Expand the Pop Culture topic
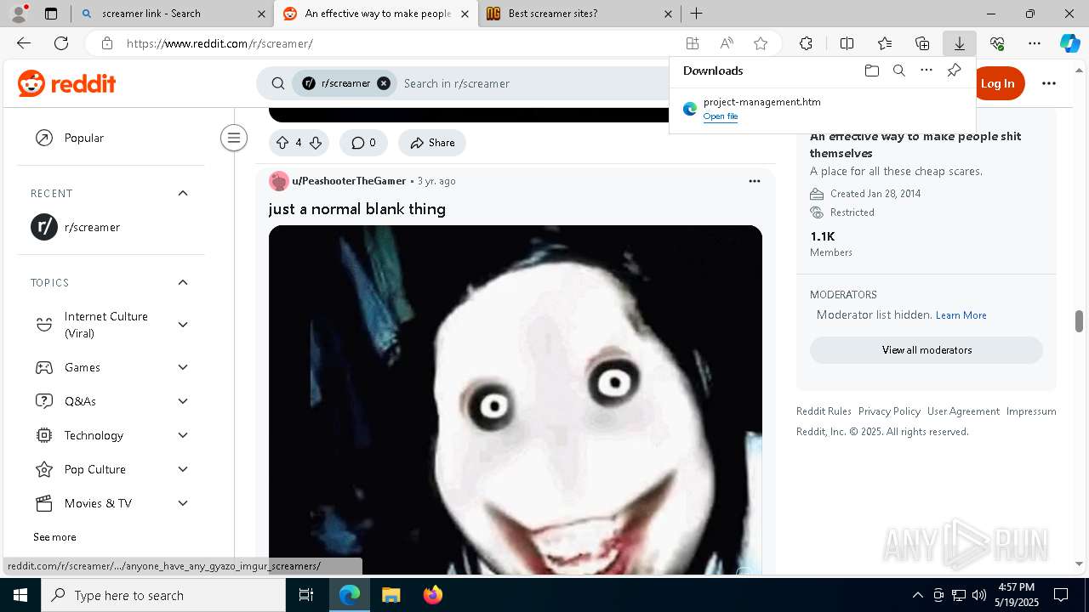The width and height of the screenshot is (1089, 612). tap(183, 469)
